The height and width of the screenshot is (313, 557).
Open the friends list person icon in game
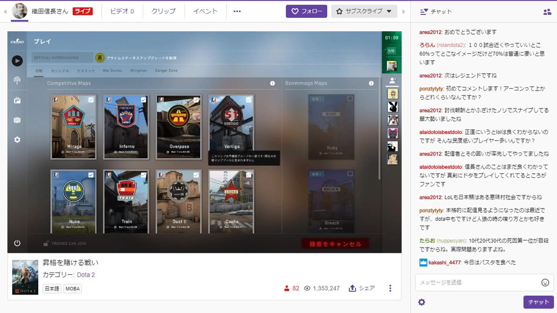392,81
